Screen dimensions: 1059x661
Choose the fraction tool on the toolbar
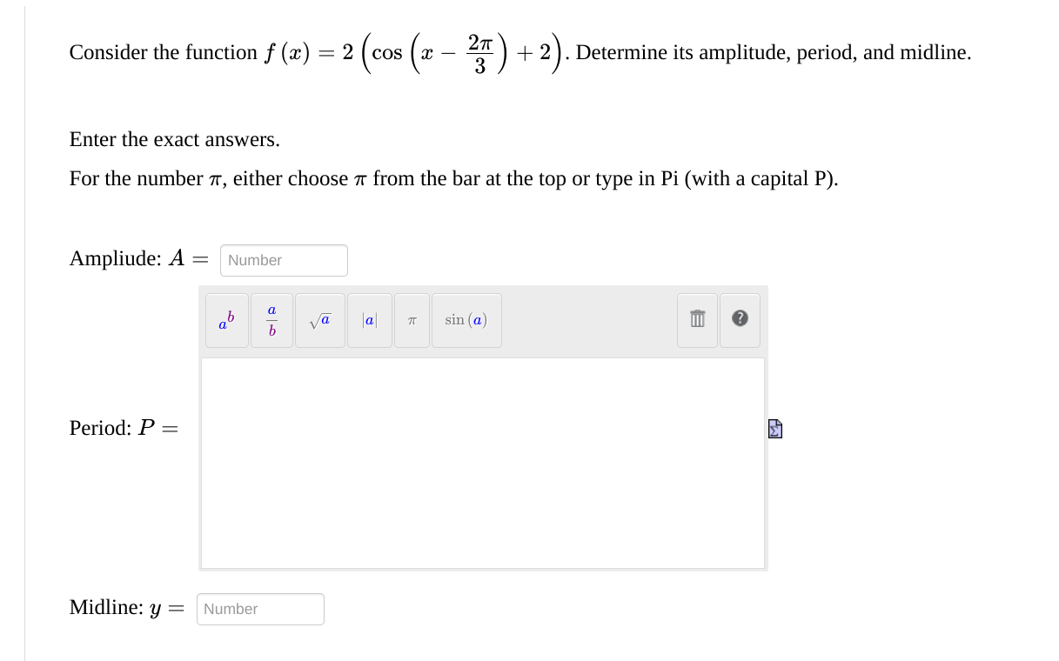click(x=271, y=320)
